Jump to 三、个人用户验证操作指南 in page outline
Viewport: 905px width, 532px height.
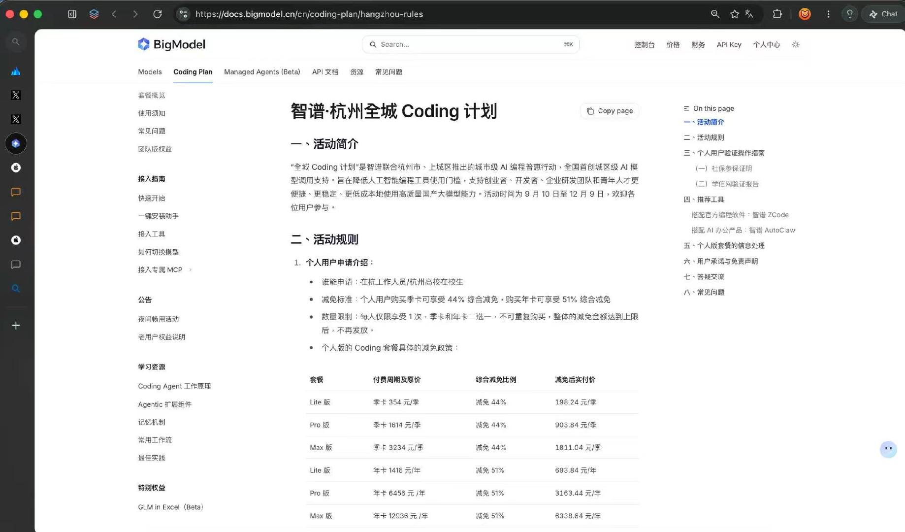pos(724,153)
